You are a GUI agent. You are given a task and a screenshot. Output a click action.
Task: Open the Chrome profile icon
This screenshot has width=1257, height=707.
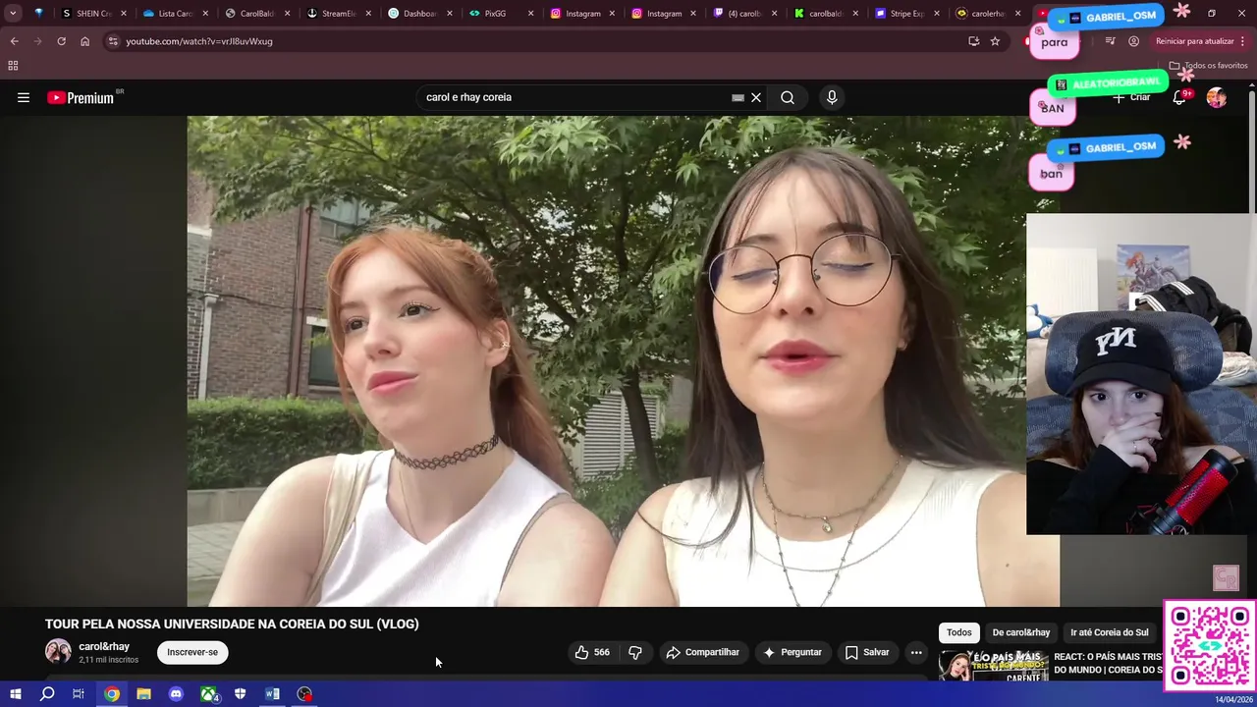1133,41
